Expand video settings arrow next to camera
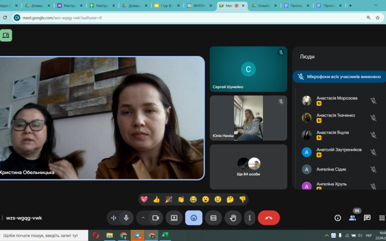This screenshot has width=386, height=241. pos(143,218)
